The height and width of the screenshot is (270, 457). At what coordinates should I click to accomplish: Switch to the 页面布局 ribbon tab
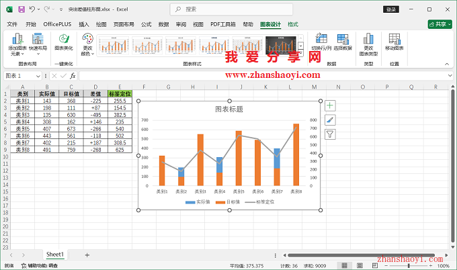pyautogui.click(x=124, y=24)
